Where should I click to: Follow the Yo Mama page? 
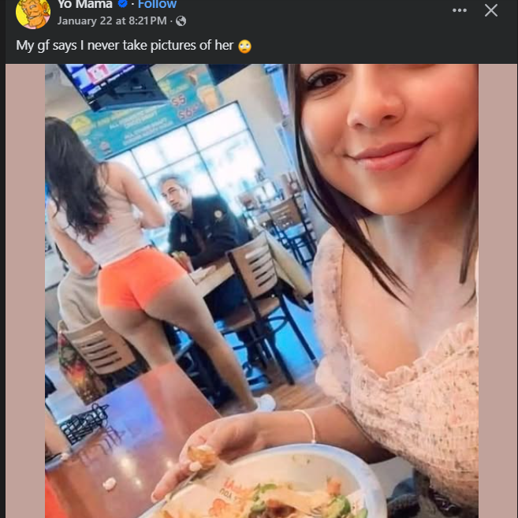157,4
